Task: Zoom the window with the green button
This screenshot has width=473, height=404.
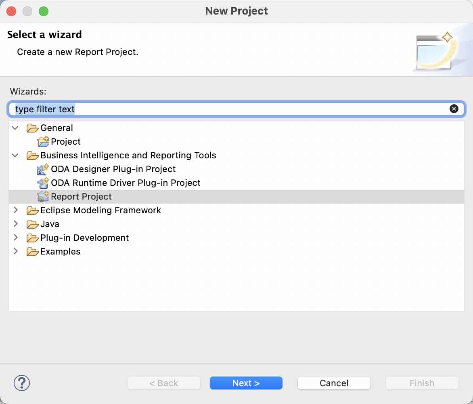Action: [x=44, y=11]
